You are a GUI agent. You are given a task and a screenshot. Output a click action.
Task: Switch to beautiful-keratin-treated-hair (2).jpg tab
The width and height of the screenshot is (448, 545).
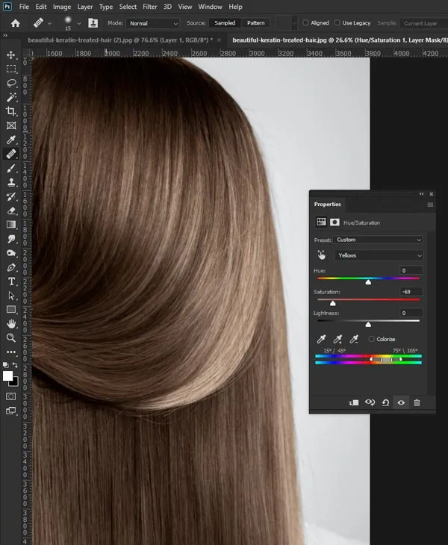pyautogui.click(x=120, y=40)
